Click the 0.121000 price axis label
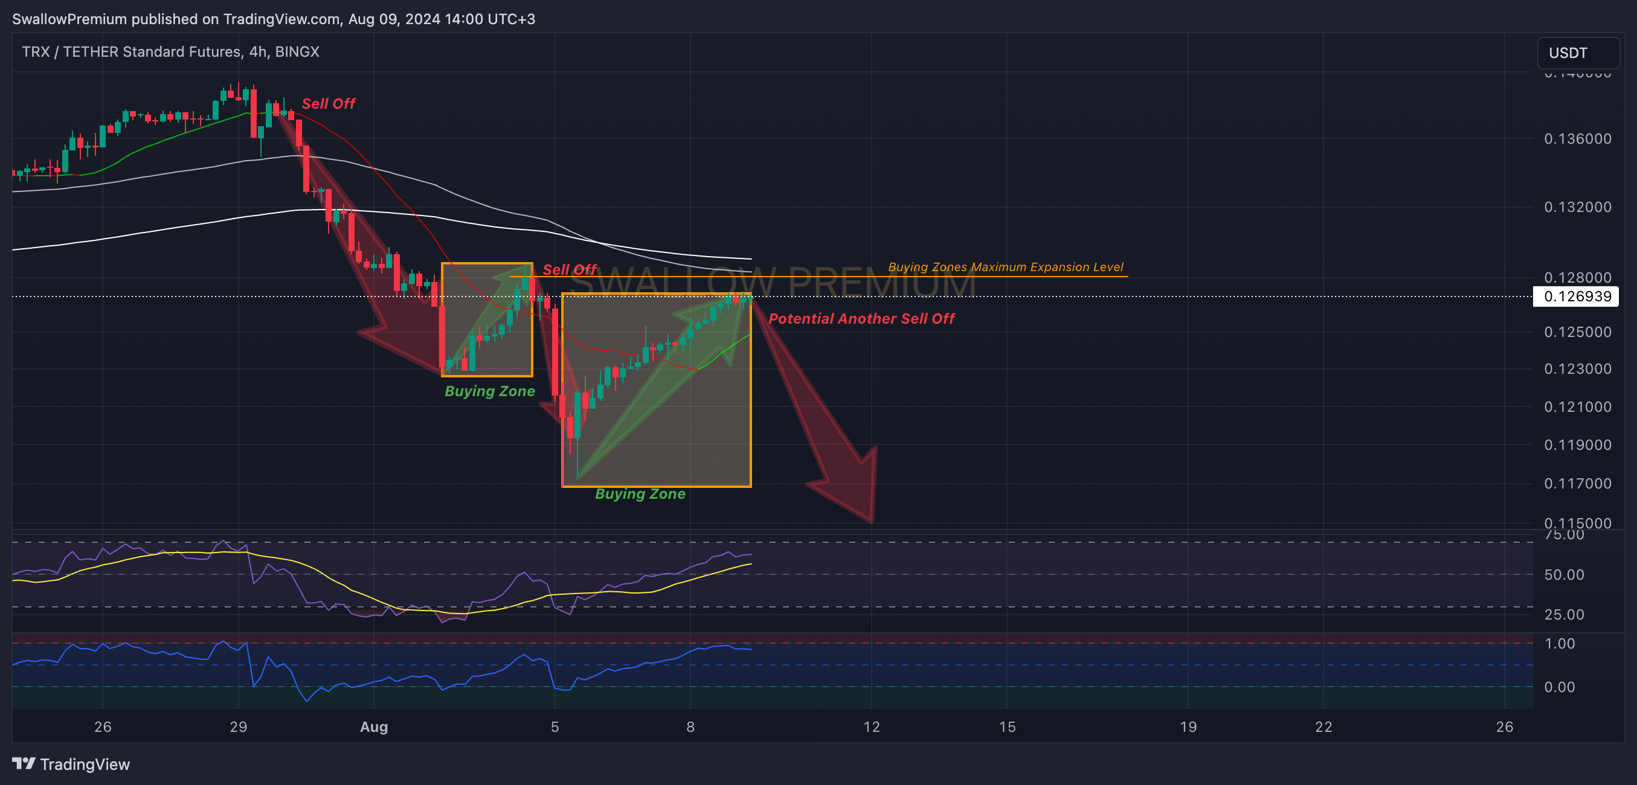The width and height of the screenshot is (1637, 785). point(1577,407)
